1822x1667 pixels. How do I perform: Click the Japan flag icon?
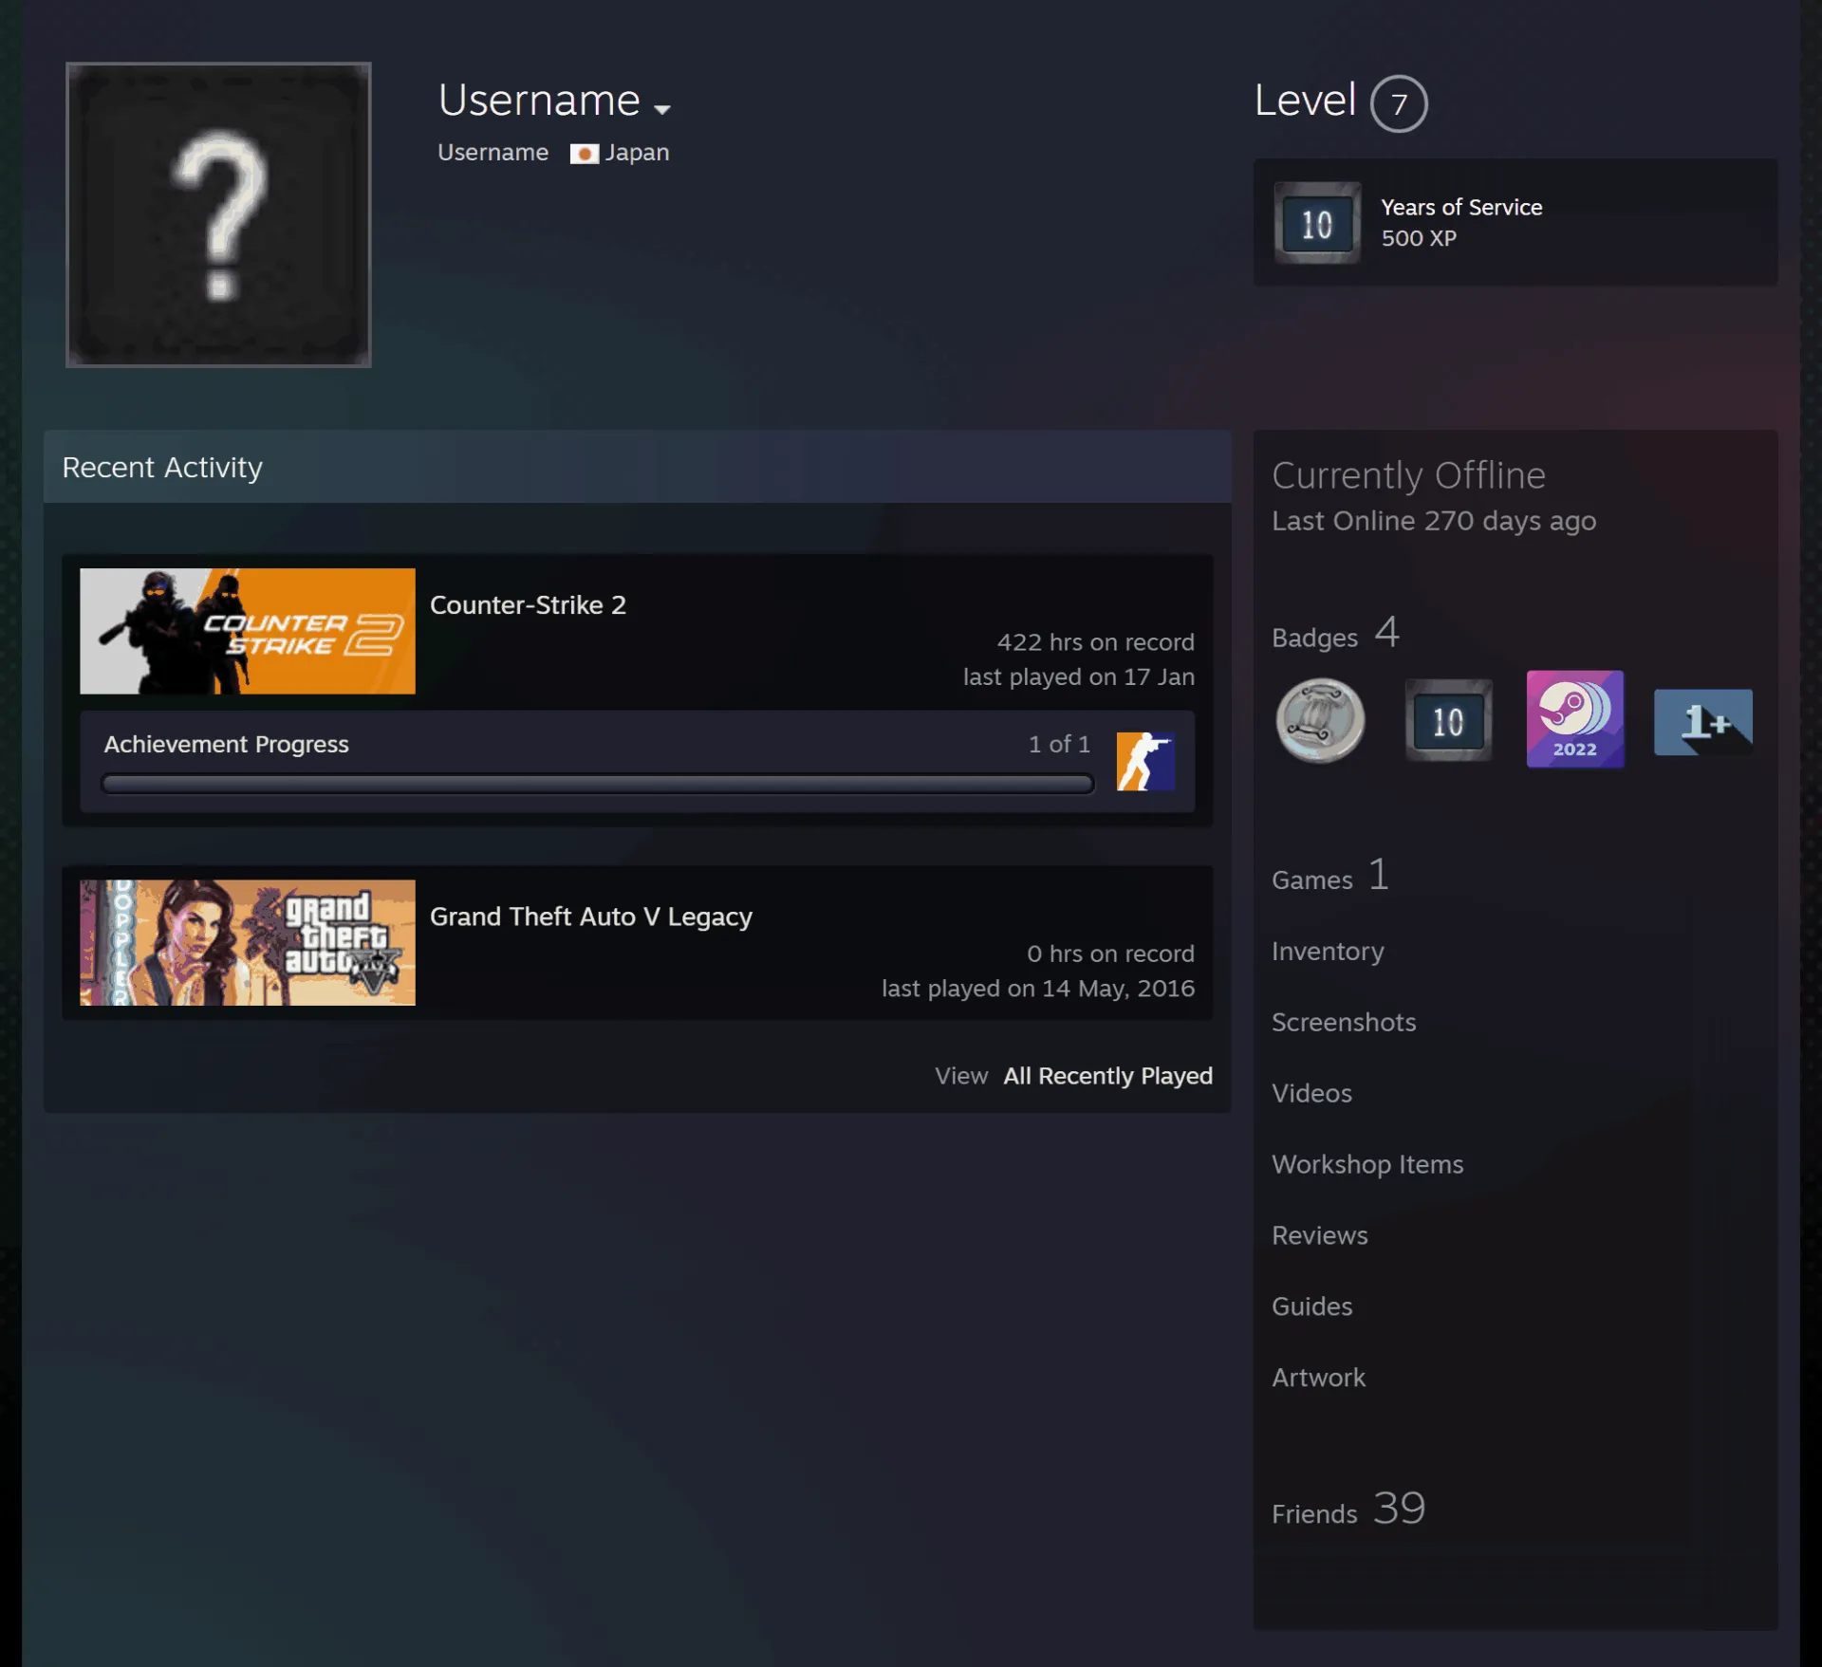pyautogui.click(x=584, y=154)
